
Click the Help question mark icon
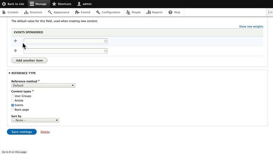[171, 12]
